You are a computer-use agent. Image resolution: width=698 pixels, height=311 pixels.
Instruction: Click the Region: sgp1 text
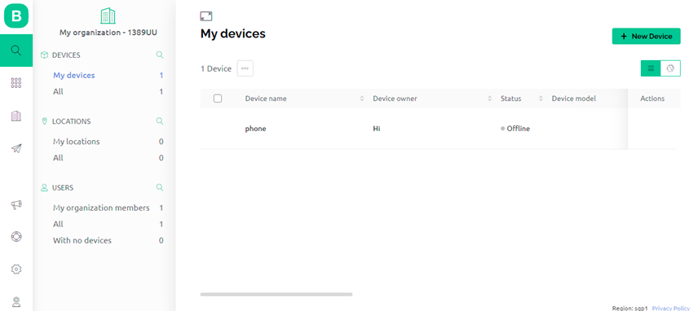point(630,308)
